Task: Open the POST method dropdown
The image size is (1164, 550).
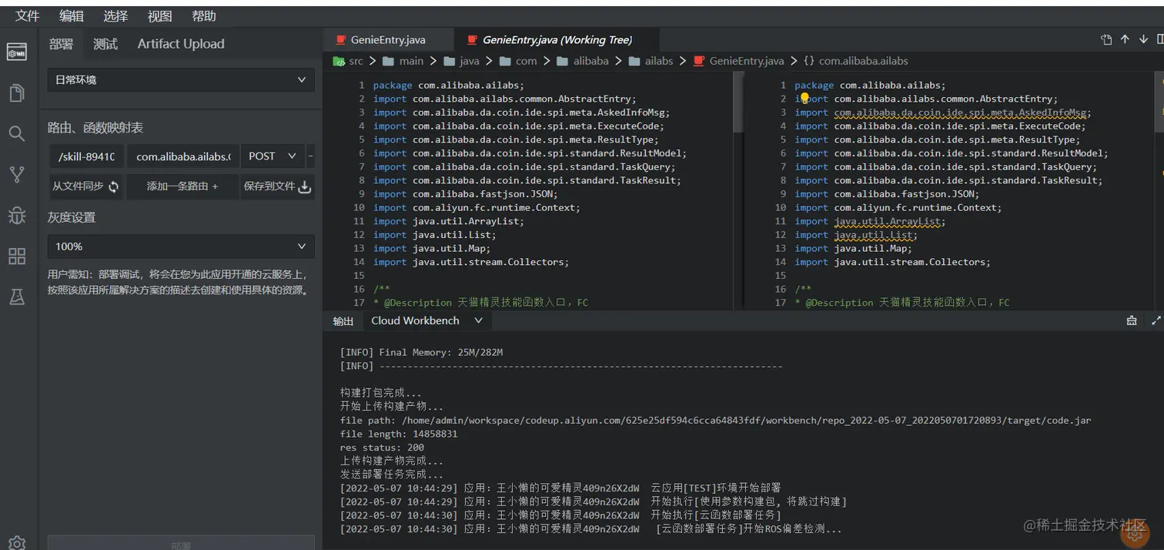Action: click(x=273, y=156)
